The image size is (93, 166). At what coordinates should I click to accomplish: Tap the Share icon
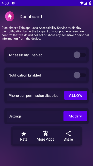(x=68, y=134)
